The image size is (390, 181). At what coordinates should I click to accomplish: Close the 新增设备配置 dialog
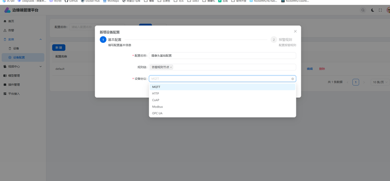(x=295, y=31)
